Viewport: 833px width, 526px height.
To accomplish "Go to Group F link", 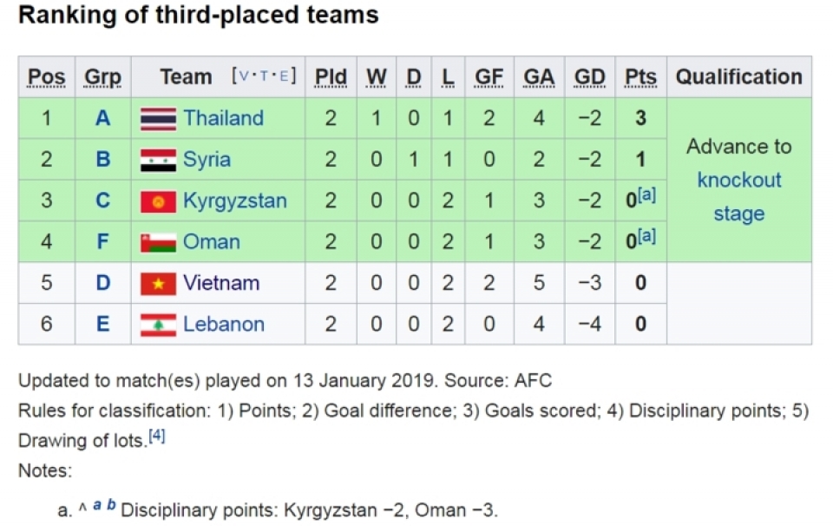I will pyautogui.click(x=102, y=242).
